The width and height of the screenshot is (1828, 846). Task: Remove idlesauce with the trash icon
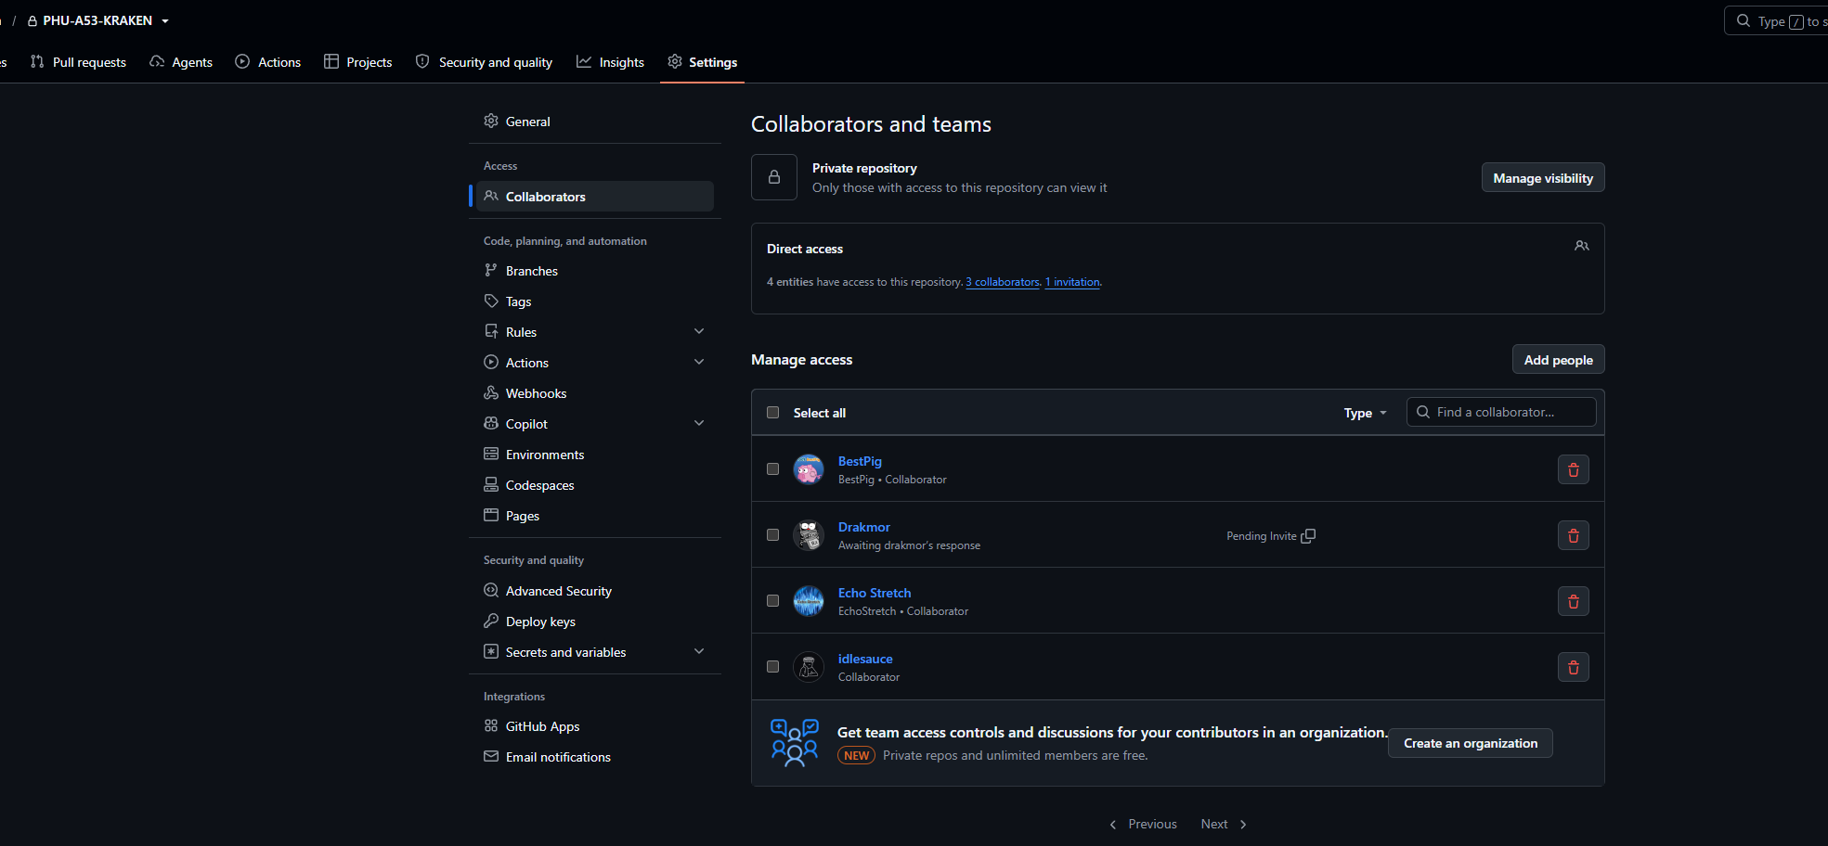(x=1573, y=667)
